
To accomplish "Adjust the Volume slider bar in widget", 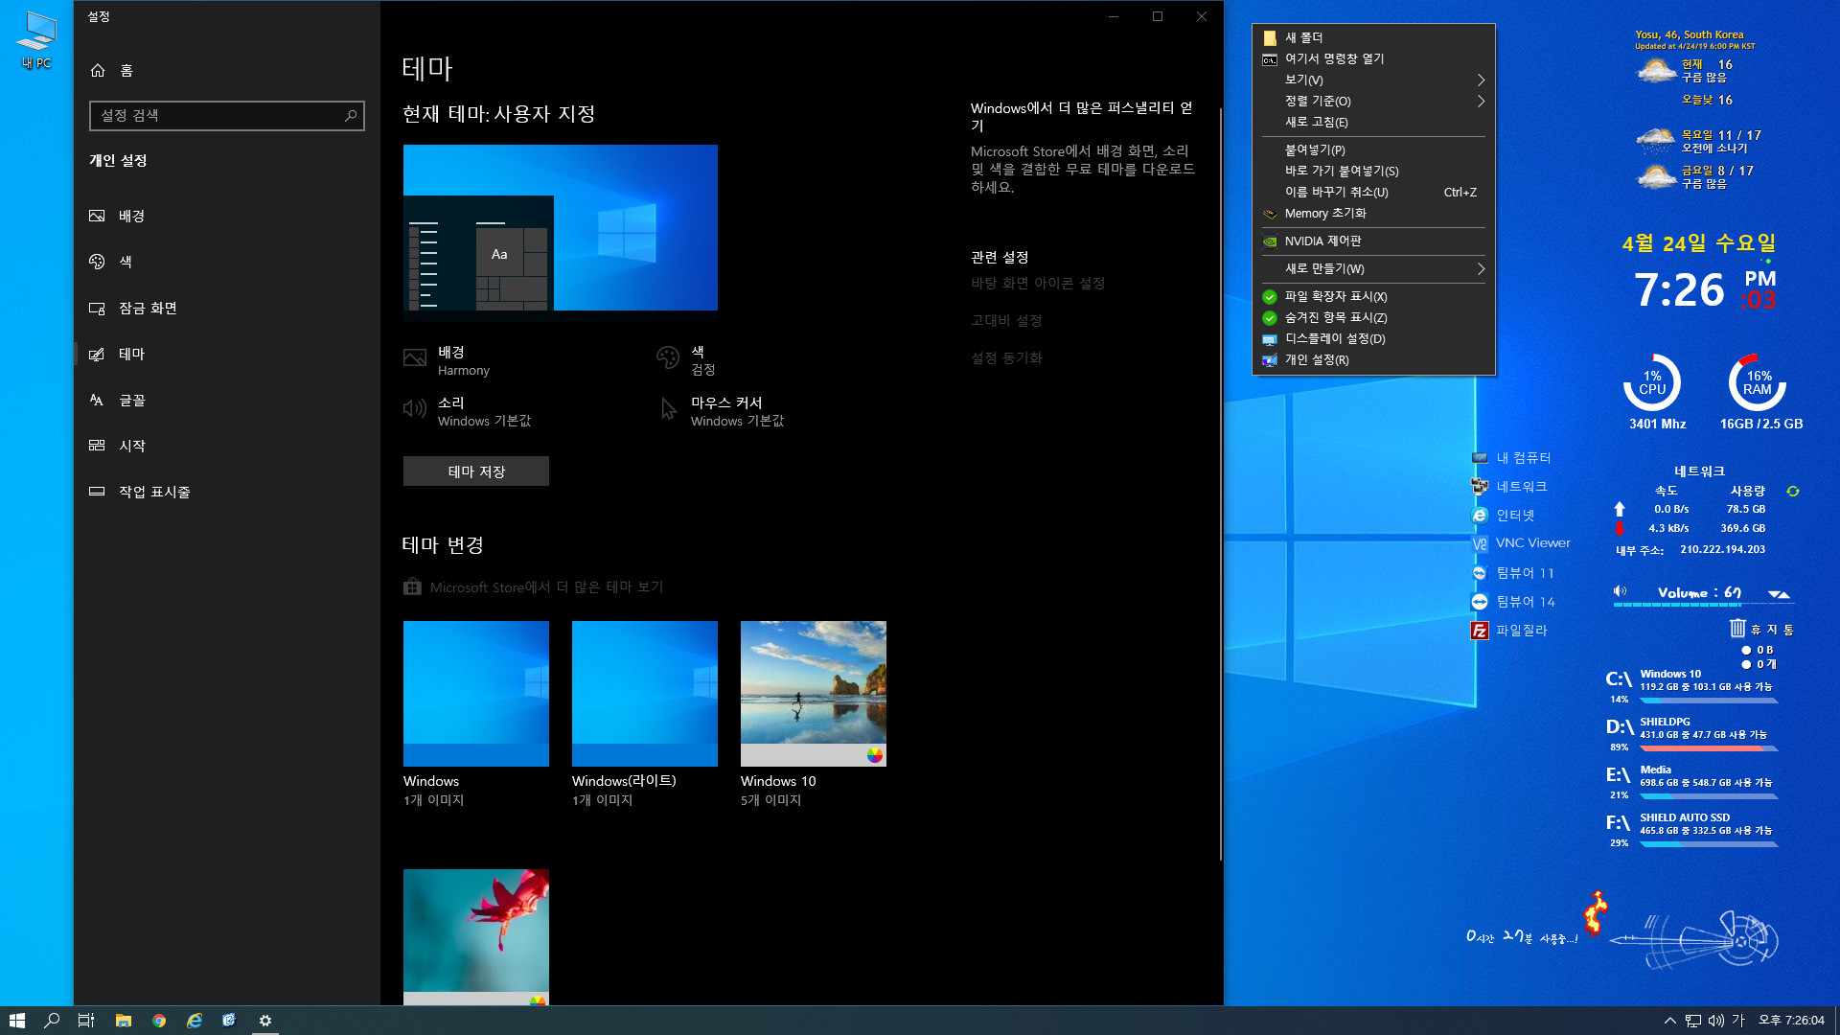I will 1702,605.
